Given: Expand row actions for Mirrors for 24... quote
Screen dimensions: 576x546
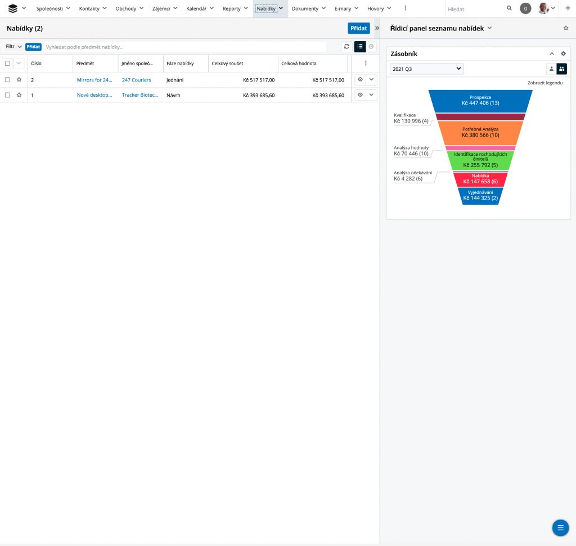Looking at the screenshot, I should 371,80.
